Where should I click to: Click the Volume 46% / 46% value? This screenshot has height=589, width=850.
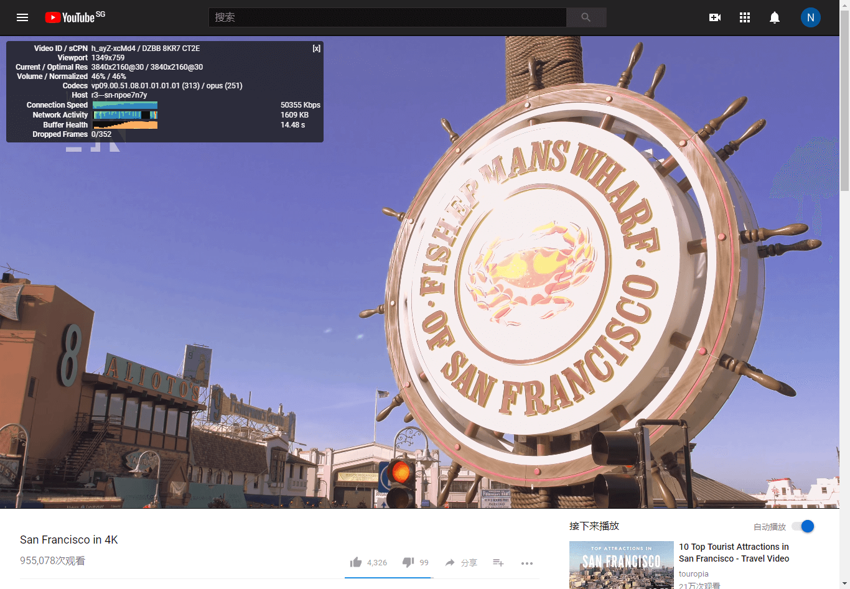[109, 77]
